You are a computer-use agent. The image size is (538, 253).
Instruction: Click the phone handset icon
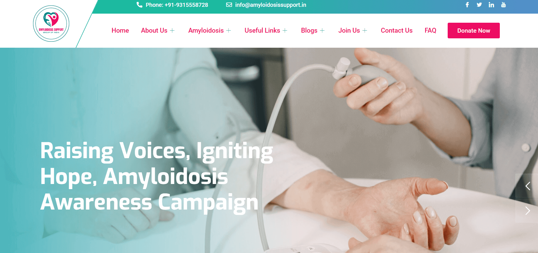coord(139,5)
